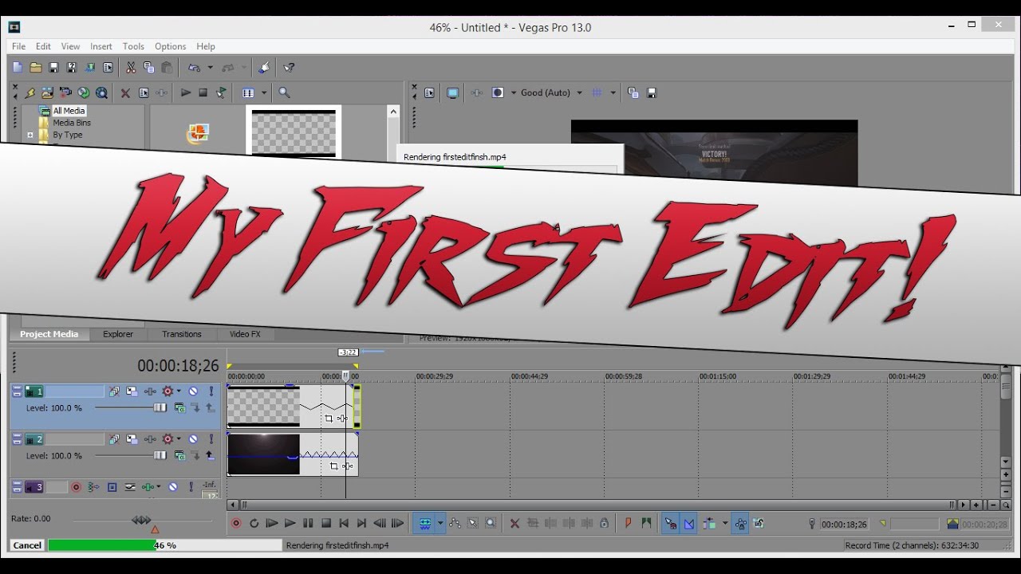This screenshot has width=1021, height=574.
Task: Save preview snapshot to file icon
Action: (x=651, y=92)
